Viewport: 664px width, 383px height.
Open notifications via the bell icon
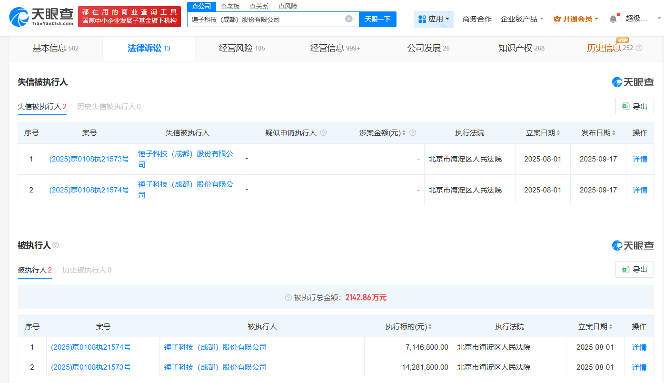(613, 18)
